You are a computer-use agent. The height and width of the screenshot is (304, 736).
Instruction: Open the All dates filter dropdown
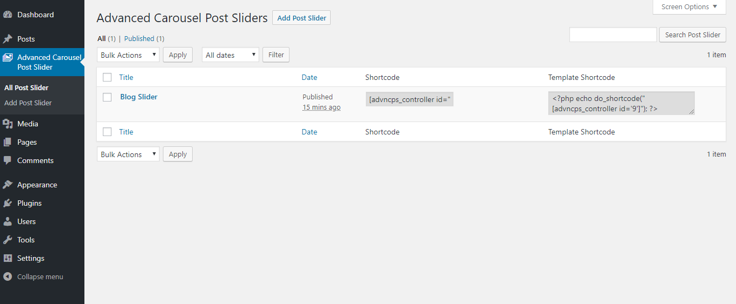[x=231, y=55]
